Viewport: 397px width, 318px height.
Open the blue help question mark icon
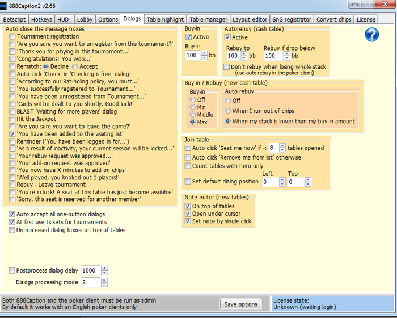371,35
